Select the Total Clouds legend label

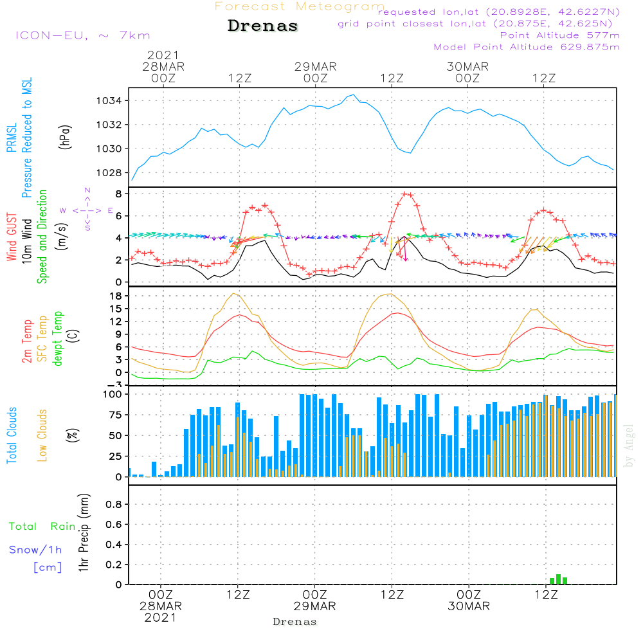[x=11, y=435]
